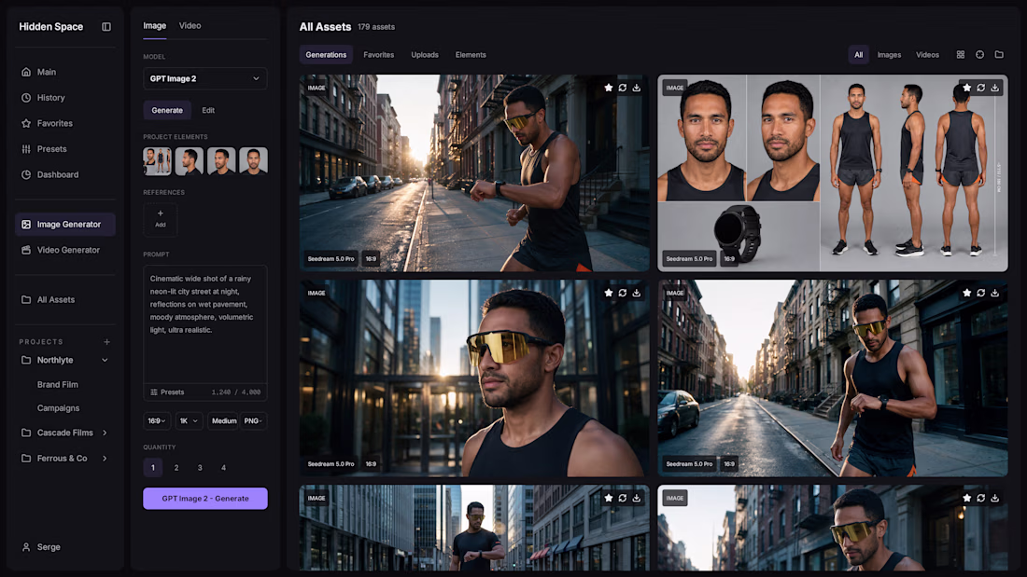Open the Brand Film subfolder
Viewport: 1027px width, 577px height.
pos(58,385)
